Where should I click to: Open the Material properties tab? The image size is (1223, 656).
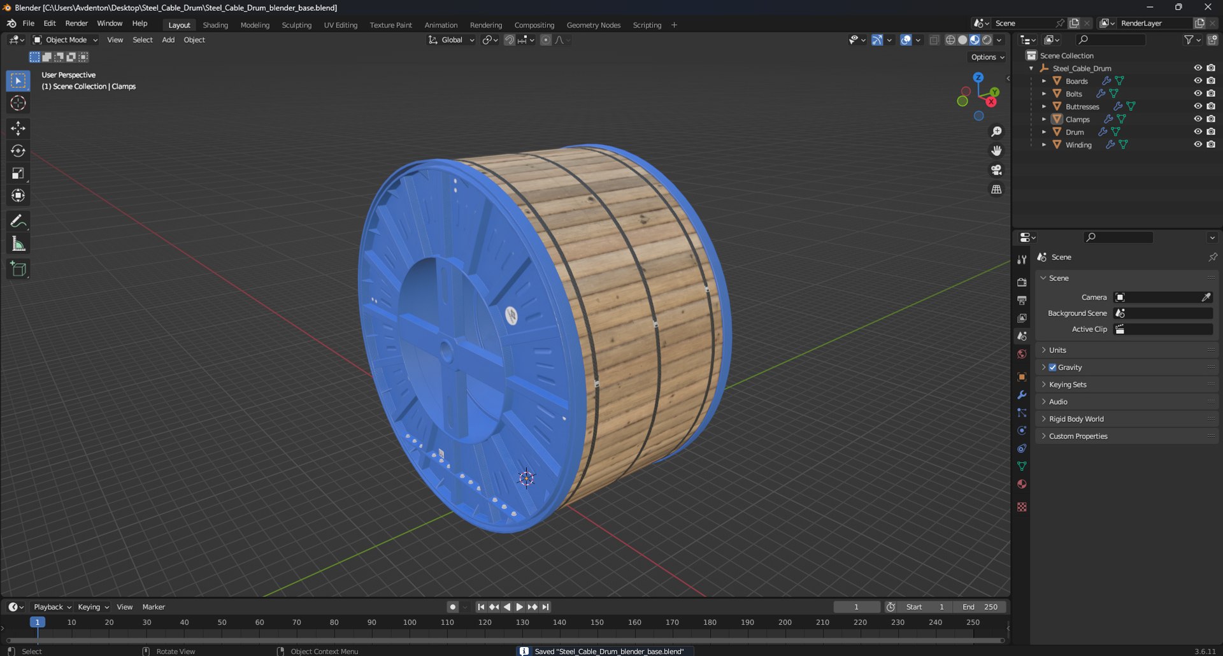pos(1022,484)
